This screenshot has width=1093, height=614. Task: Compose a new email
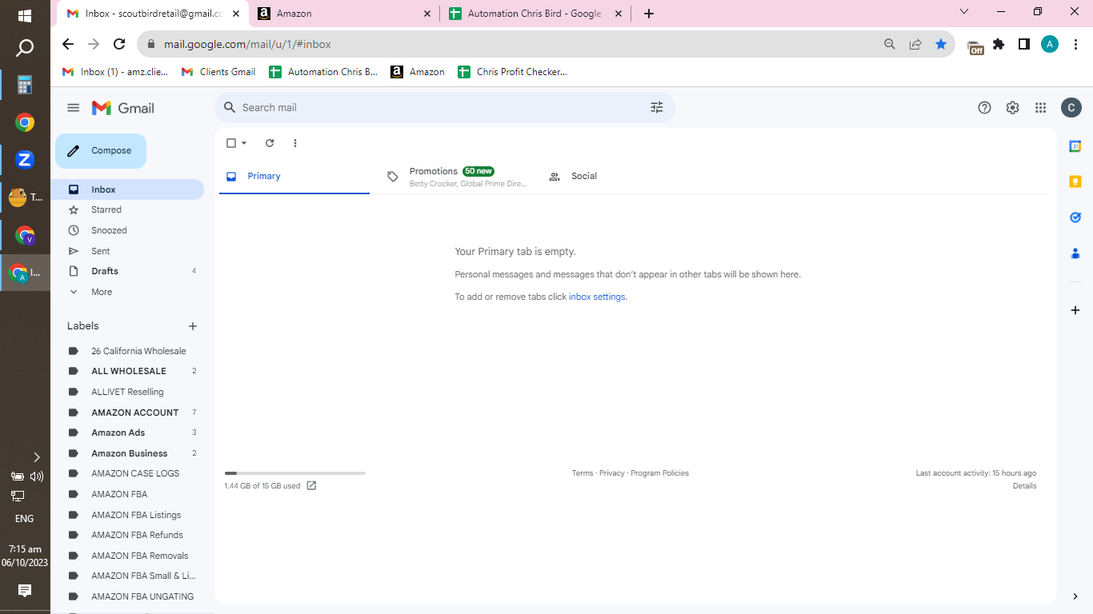point(101,151)
